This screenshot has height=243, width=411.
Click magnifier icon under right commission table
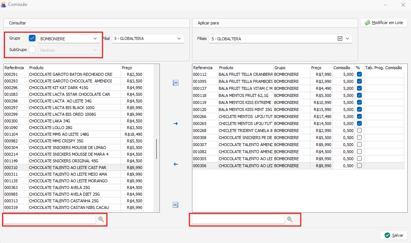click(290, 220)
